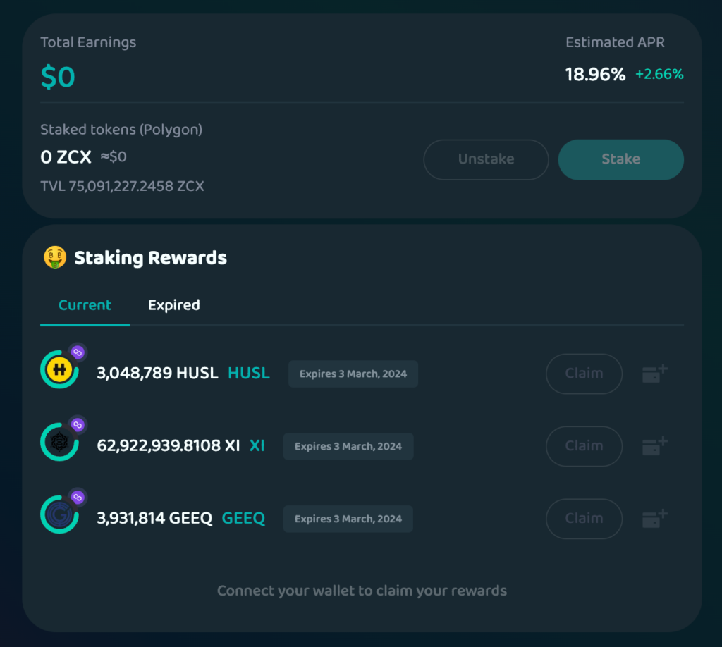
Task: Click the XI token logo
Action: click(59, 442)
